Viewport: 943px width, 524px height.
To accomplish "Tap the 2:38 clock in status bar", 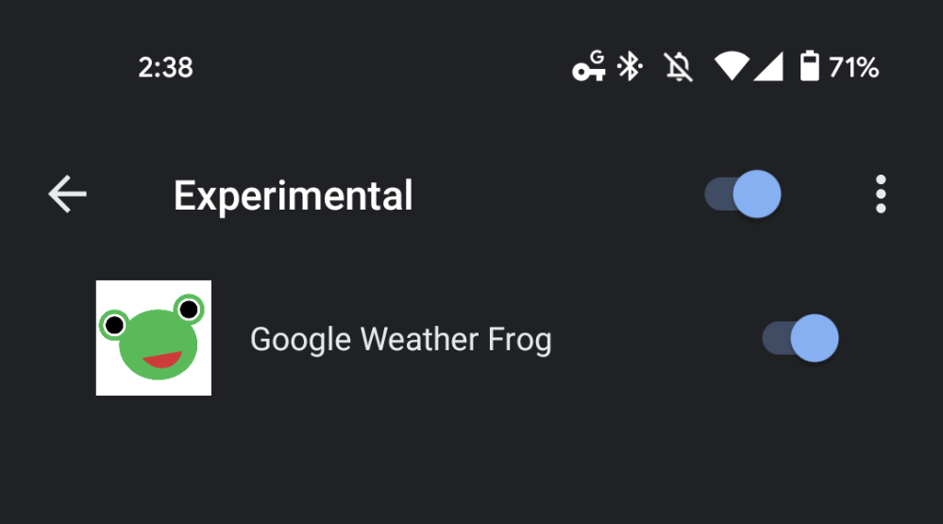I will click(x=165, y=68).
